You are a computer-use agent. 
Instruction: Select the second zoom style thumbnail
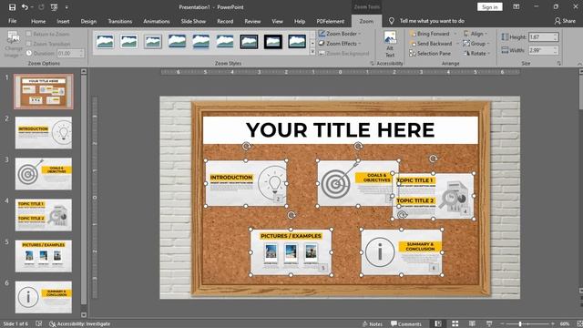tap(129, 42)
